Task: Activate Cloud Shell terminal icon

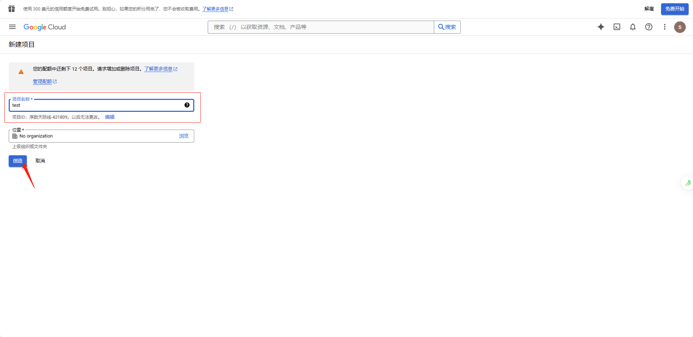Action: tap(617, 27)
